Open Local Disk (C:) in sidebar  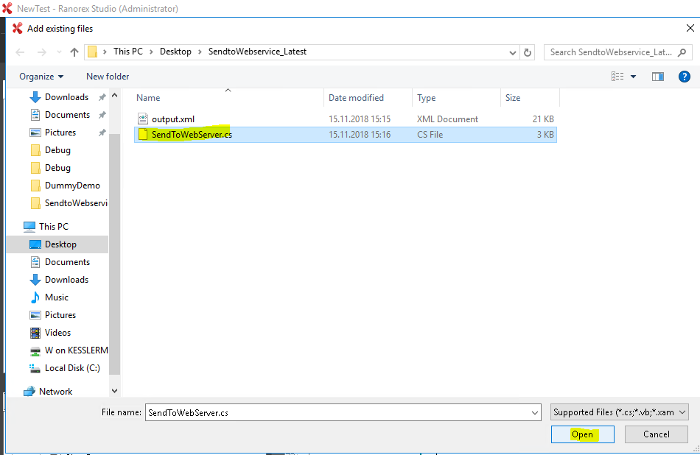tap(71, 368)
